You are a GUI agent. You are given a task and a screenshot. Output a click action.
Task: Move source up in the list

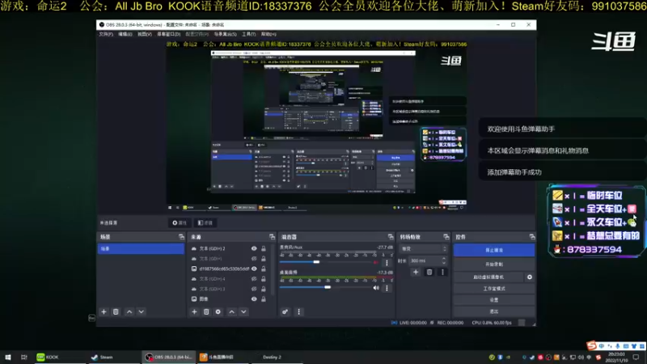[x=232, y=312]
